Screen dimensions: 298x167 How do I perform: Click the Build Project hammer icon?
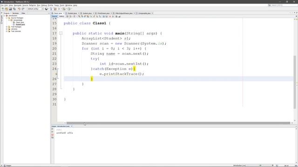[51, 9]
